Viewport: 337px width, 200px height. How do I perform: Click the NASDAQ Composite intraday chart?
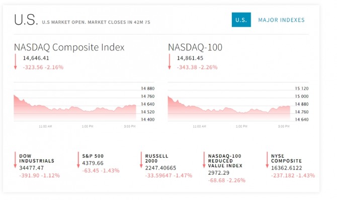pyautogui.click(x=84, y=104)
